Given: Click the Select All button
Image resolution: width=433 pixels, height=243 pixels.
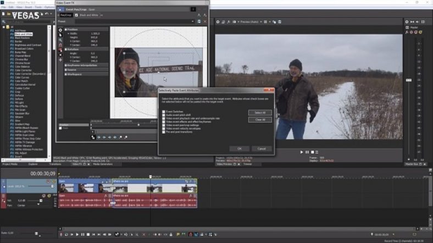Looking at the screenshot, I should (260, 113).
